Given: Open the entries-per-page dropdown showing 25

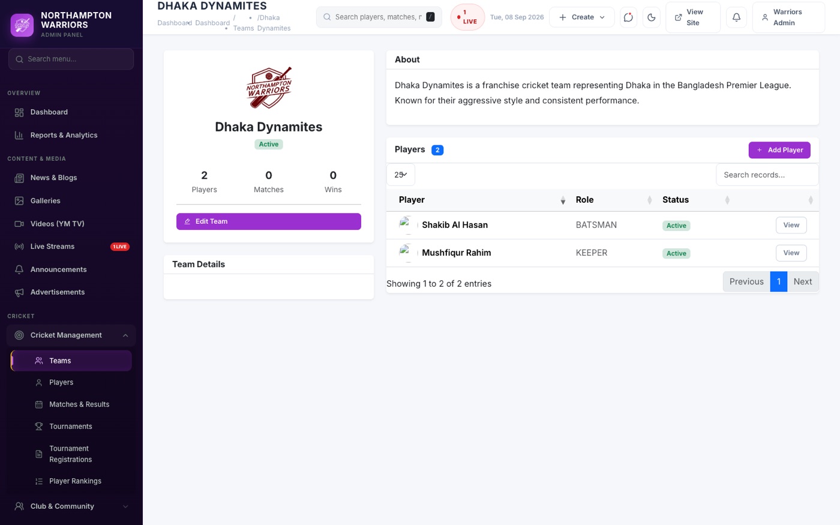Looking at the screenshot, I should [x=401, y=175].
